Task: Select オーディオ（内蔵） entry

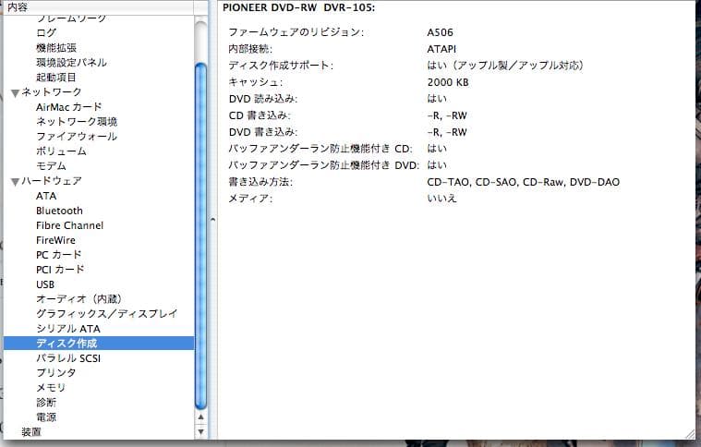Action: coord(79,298)
